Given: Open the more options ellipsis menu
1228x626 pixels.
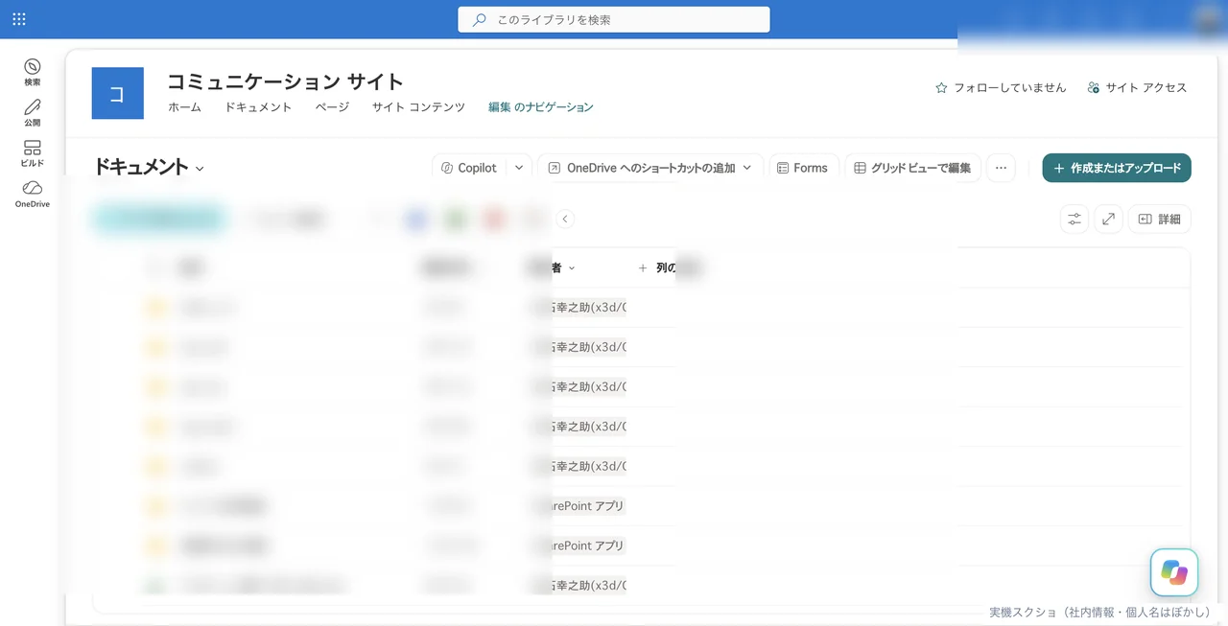Looking at the screenshot, I should (x=1001, y=168).
